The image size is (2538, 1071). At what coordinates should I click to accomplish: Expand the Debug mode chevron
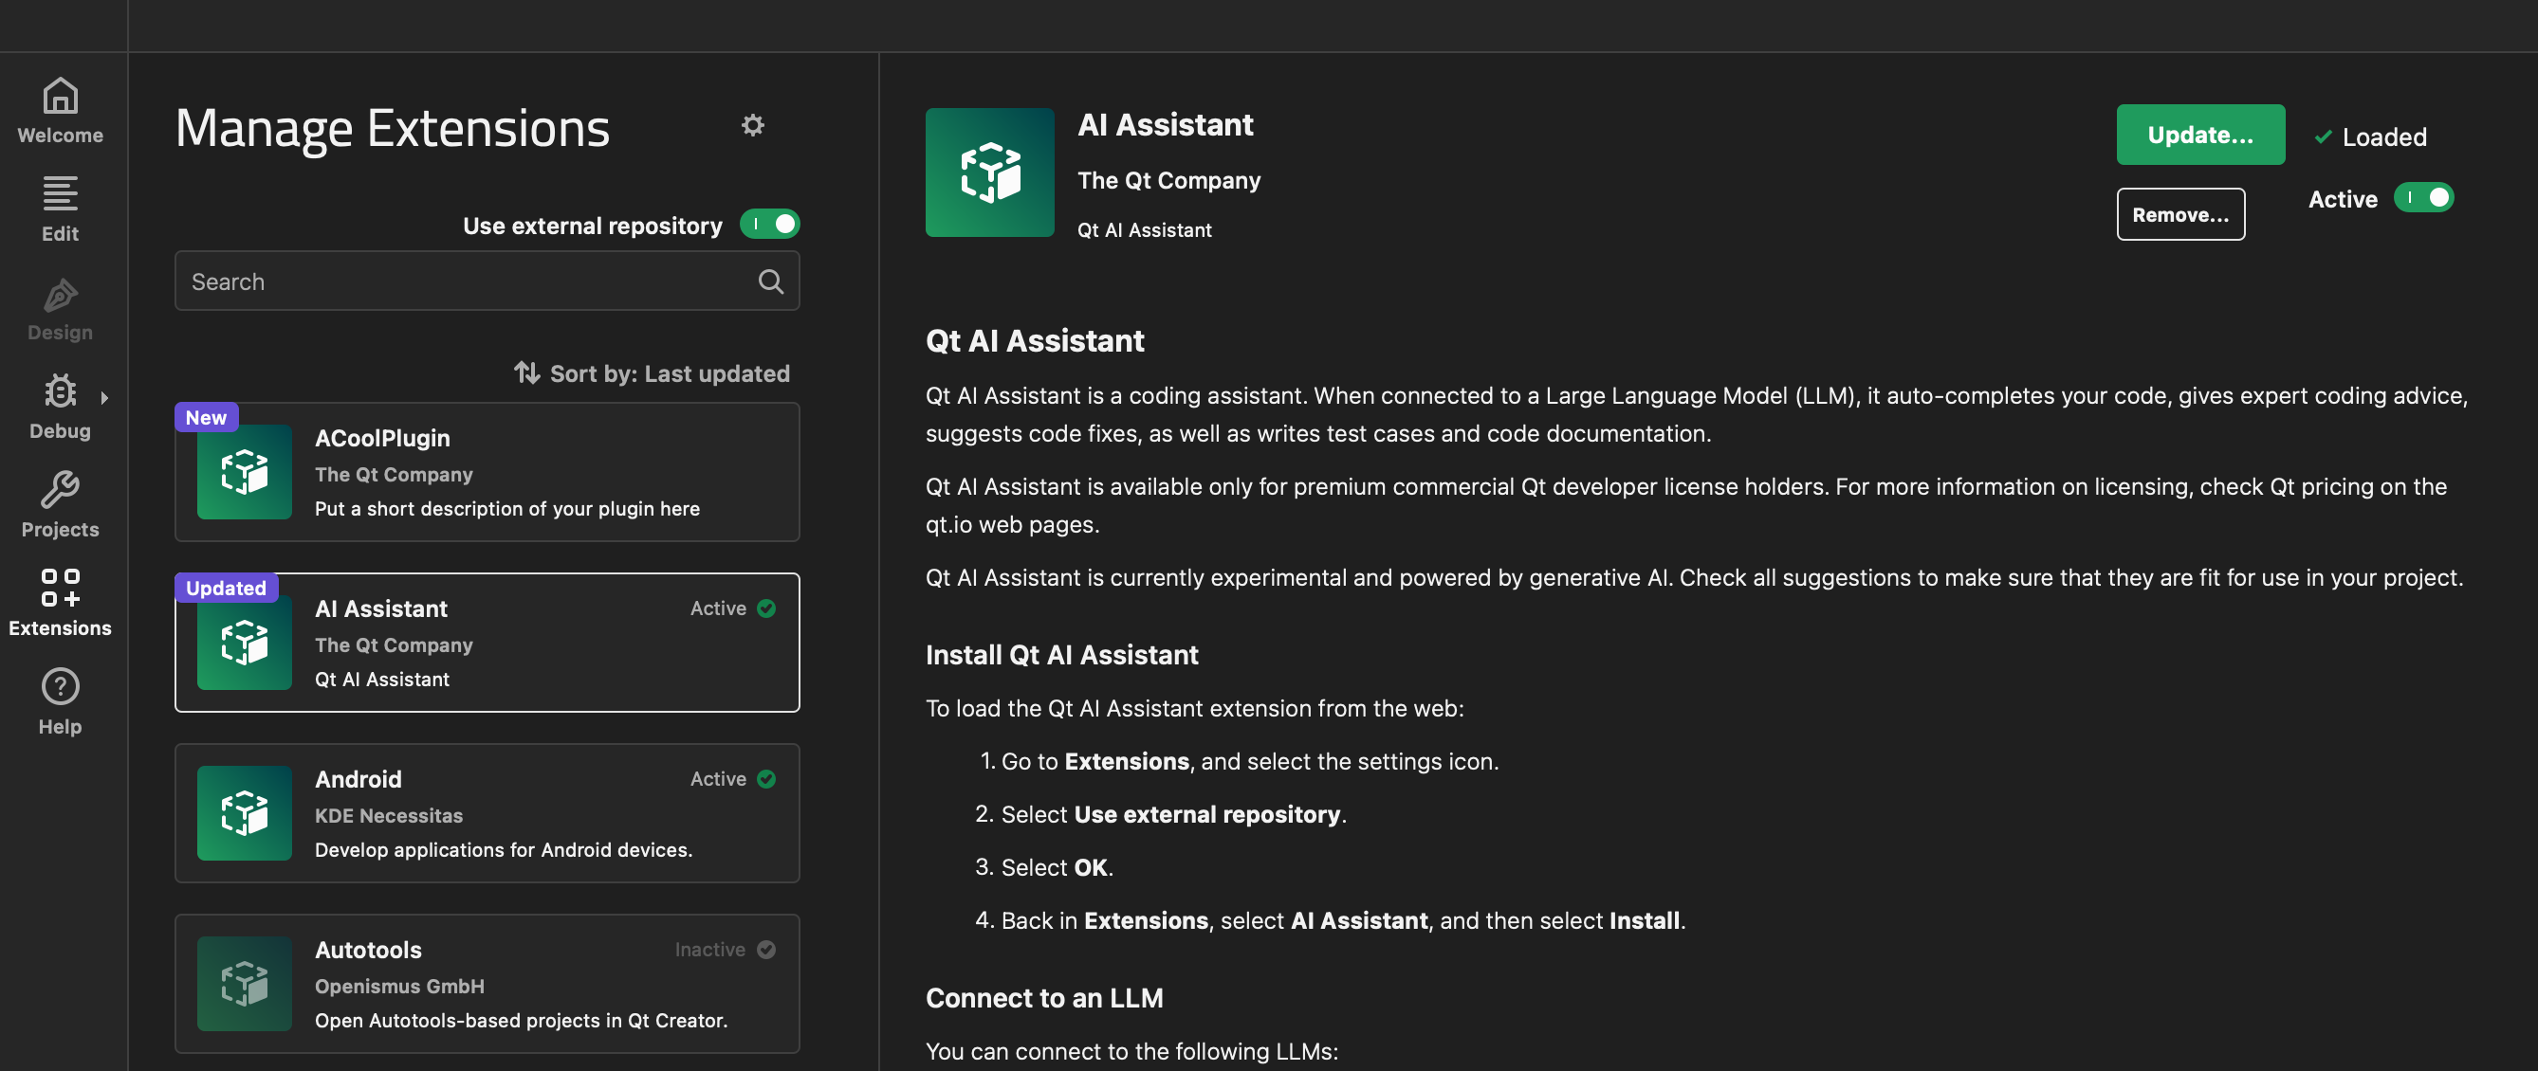tap(105, 397)
